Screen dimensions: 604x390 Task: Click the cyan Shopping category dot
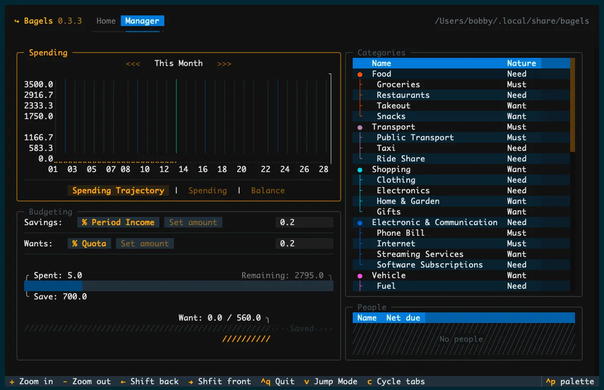click(360, 170)
